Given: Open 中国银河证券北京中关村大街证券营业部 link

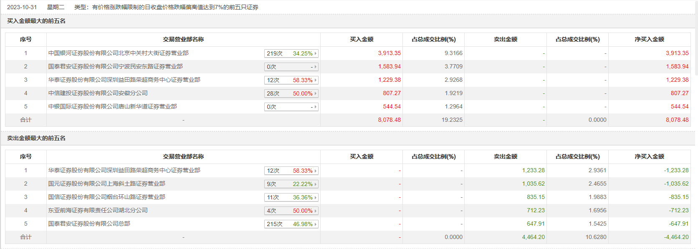Looking at the screenshot, I should (x=118, y=53).
